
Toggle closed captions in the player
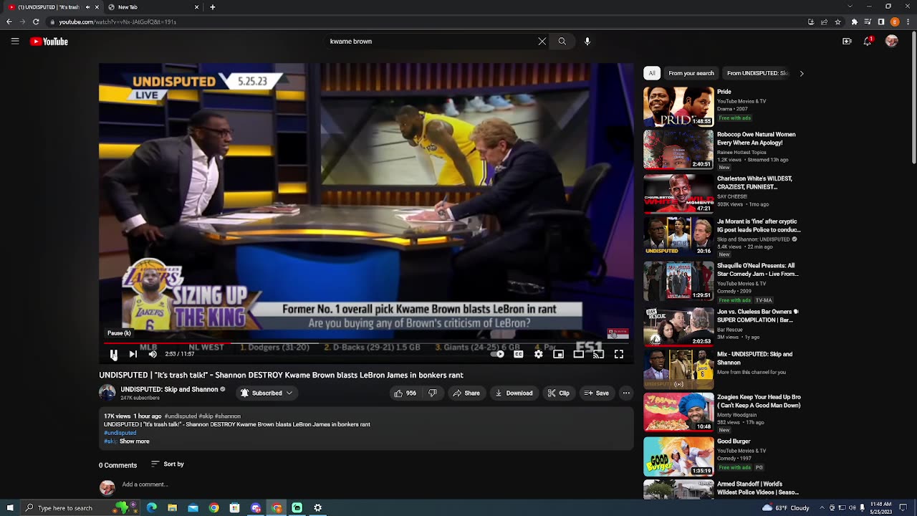pos(519,354)
